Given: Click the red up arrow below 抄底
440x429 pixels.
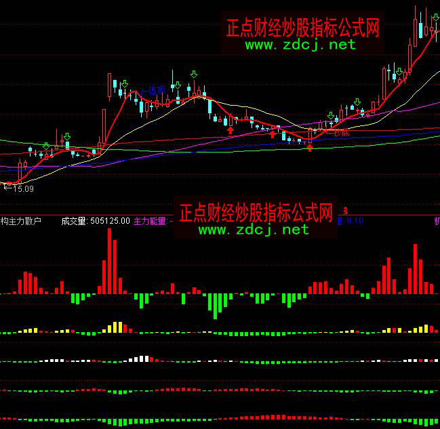Looking at the screenshot, I should [310, 147].
